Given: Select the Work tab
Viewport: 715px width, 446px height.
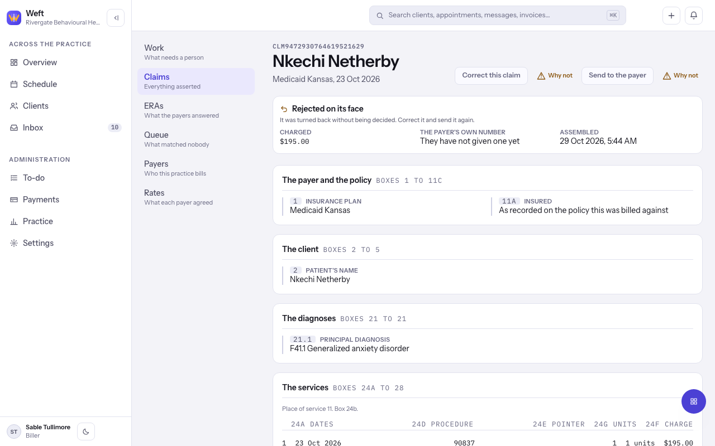Looking at the screenshot, I should [196, 52].
